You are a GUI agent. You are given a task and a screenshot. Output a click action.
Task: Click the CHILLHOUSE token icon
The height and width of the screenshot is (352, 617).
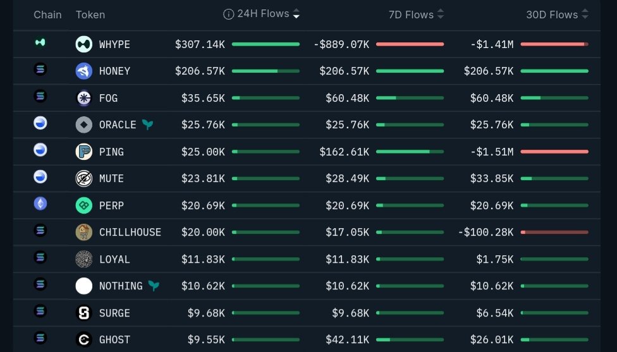[84, 232]
